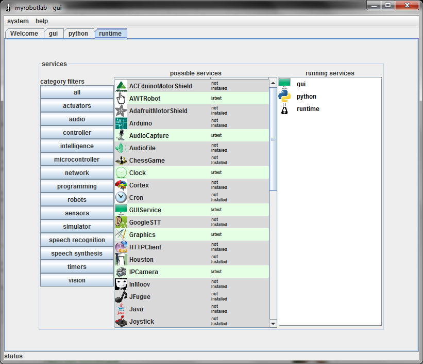Click the HTTPClient globe icon
Screen dimensions: 423x364
click(x=121, y=247)
